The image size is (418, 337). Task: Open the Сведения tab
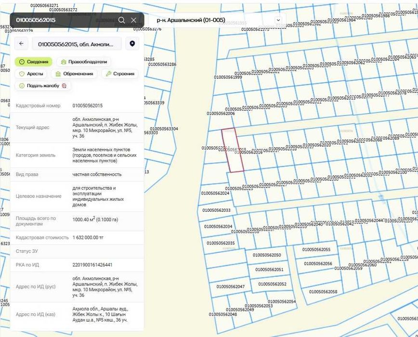(x=34, y=62)
